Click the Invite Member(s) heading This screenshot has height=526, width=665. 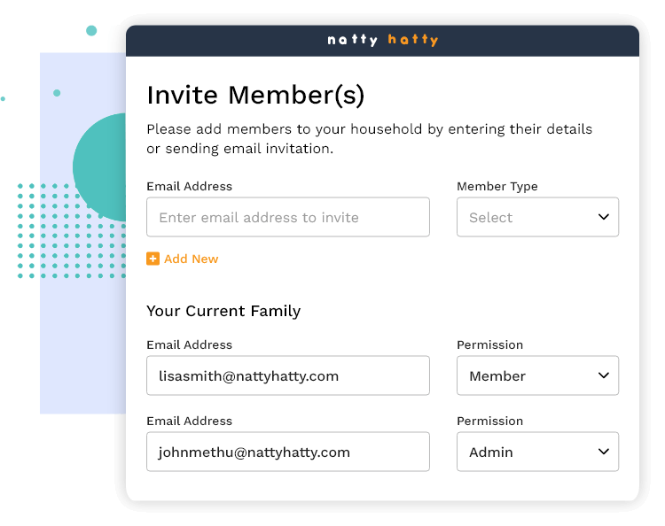[x=255, y=95]
